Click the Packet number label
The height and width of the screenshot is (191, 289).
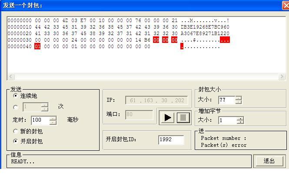click(223, 138)
